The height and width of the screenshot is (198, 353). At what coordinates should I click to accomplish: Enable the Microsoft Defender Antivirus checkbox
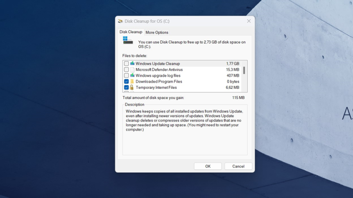pos(126,69)
